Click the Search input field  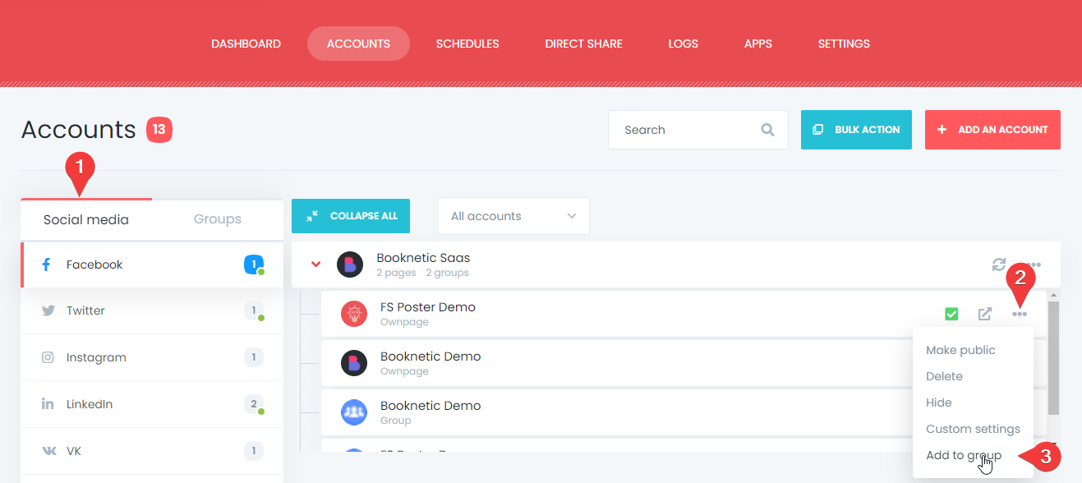[x=698, y=130]
